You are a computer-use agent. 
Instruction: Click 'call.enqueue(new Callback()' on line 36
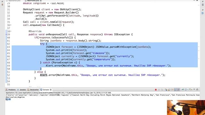point(42,25)
